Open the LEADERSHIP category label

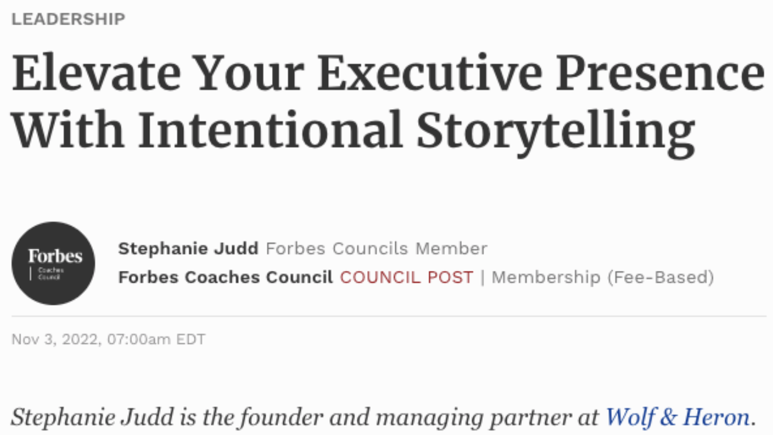[68, 19]
